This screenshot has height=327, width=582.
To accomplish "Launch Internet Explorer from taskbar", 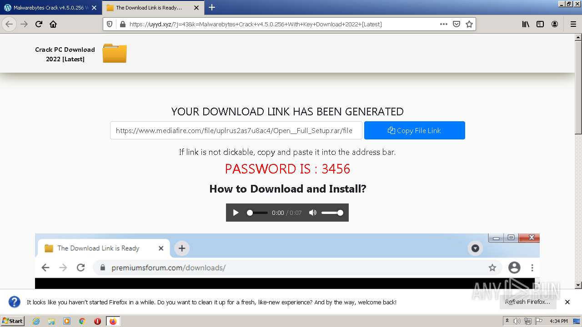I will click(36, 321).
